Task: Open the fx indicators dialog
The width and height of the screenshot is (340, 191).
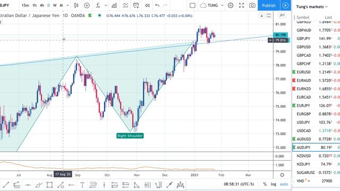Action: [98, 5]
